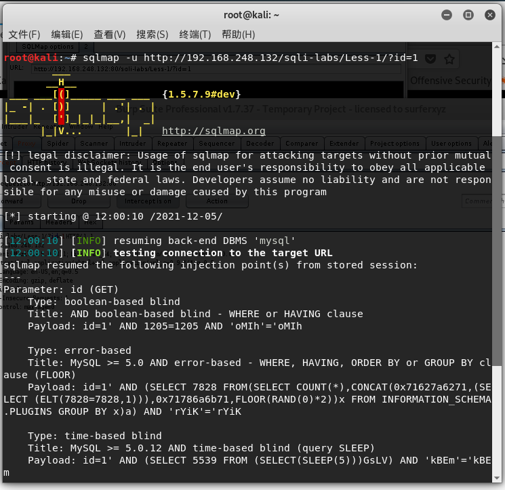Click the Pocket shield icon behind terminal

430,59
